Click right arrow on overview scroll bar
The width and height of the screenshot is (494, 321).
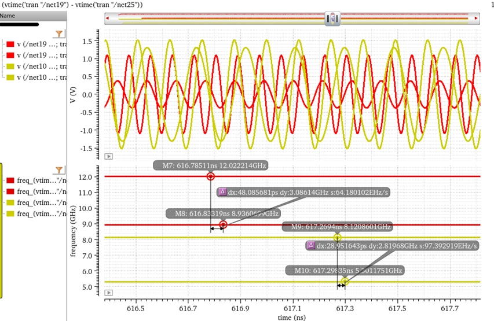coord(476,19)
